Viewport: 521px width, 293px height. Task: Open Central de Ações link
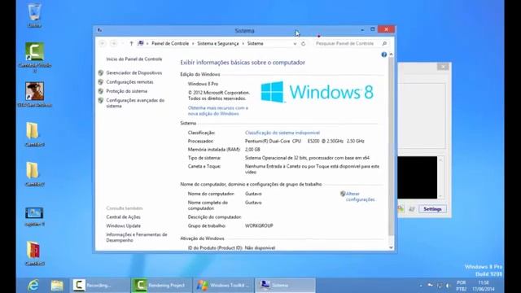coord(123,217)
